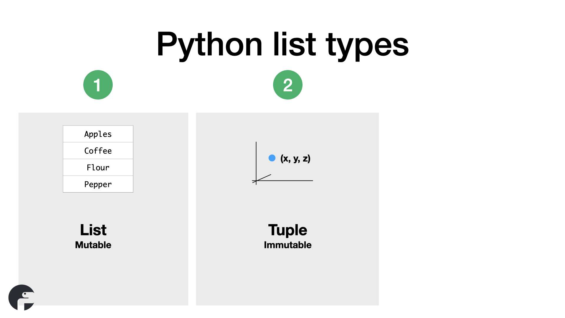Viewport: 565px width, 318px height.
Task: Click the vertical axis line of the graph
Action: tap(256, 163)
